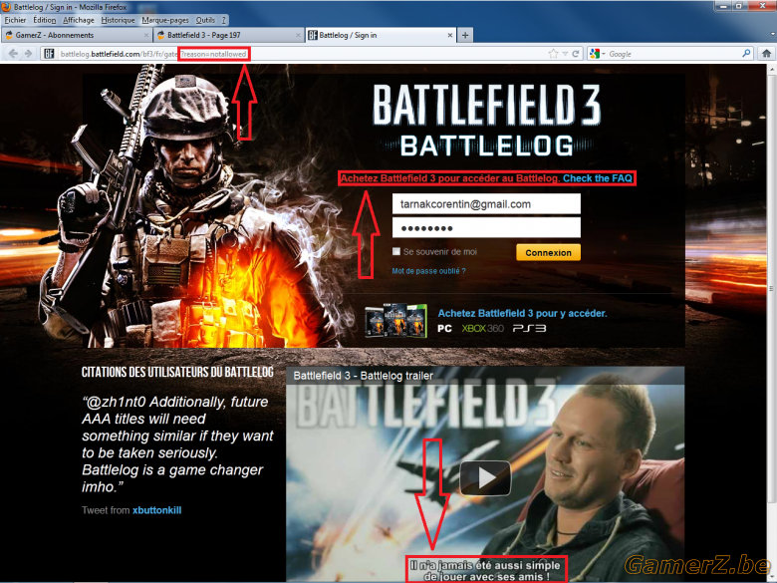777x583 pixels.
Task: Open a new tab with the plus button
Action: pos(465,35)
